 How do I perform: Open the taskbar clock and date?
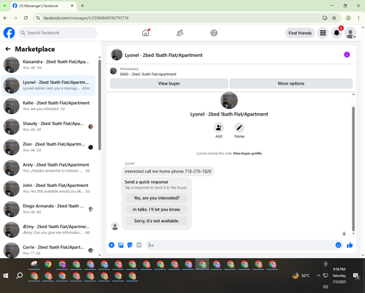click(x=339, y=275)
